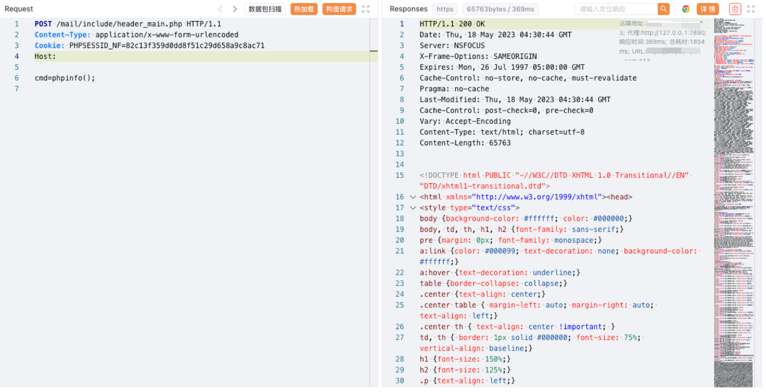Click the orange 热加载 hot reload button

click(x=304, y=9)
